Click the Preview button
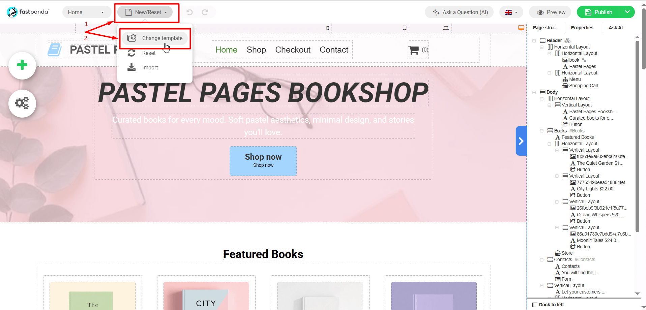Viewport: 646px width, 310px height. click(x=550, y=12)
